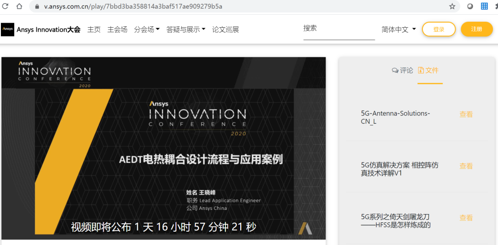498x245 pixels.
Task: Click the document icon beside 文件
Action: click(421, 70)
